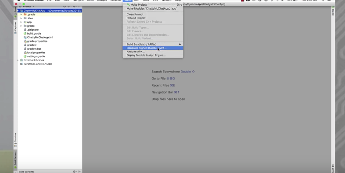Expand the .gradle folder arrow

[x=21, y=14]
